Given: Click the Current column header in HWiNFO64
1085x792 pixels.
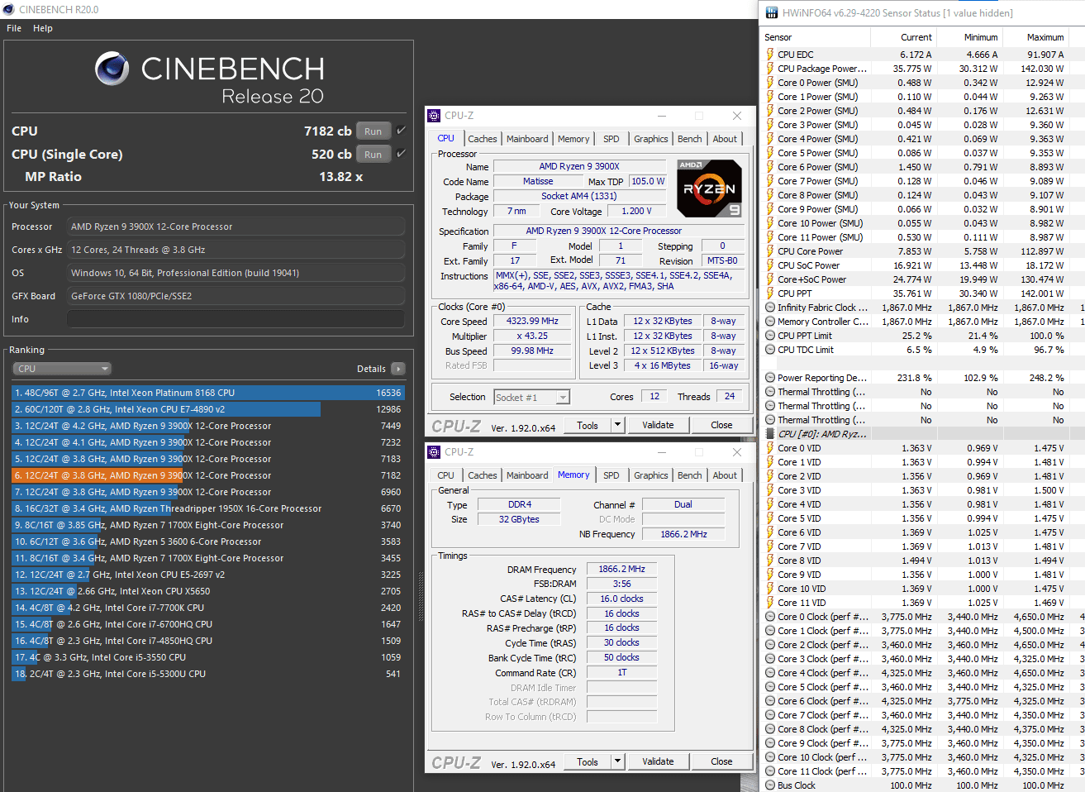Looking at the screenshot, I should click(902, 37).
